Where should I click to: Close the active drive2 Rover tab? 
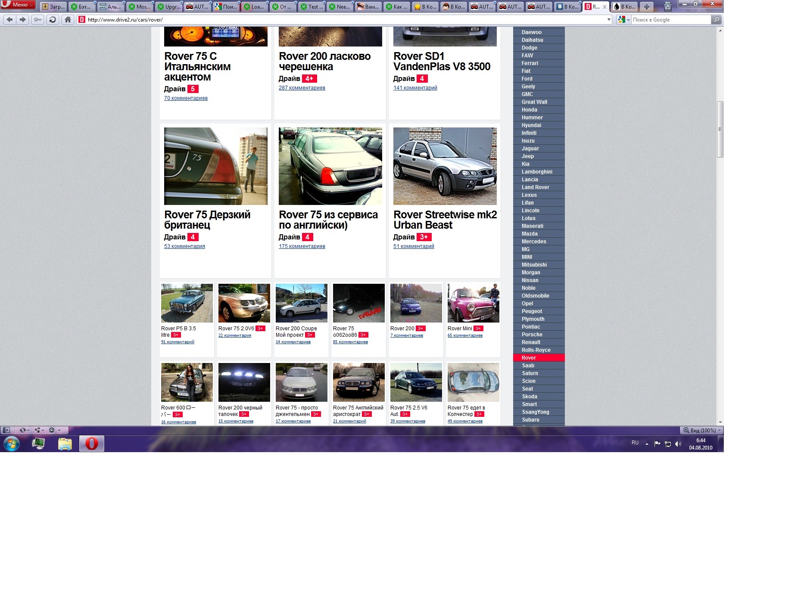click(604, 7)
